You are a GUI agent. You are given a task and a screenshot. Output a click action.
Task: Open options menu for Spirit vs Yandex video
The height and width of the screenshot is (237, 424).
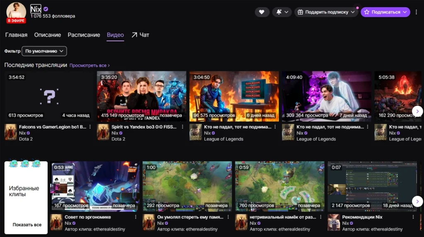pyautogui.click(x=183, y=127)
